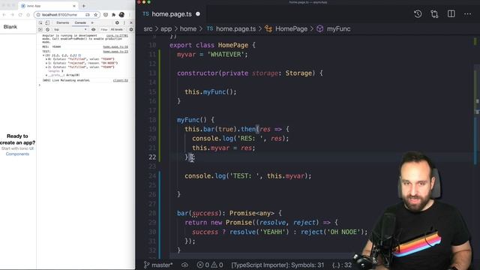Click the 'WHATEVER' string on line 11
This screenshot has width=480, height=270.
click(x=226, y=55)
